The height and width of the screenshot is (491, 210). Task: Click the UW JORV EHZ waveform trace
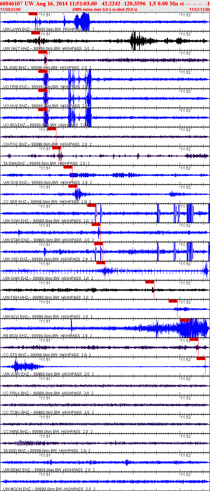(x=105, y=366)
